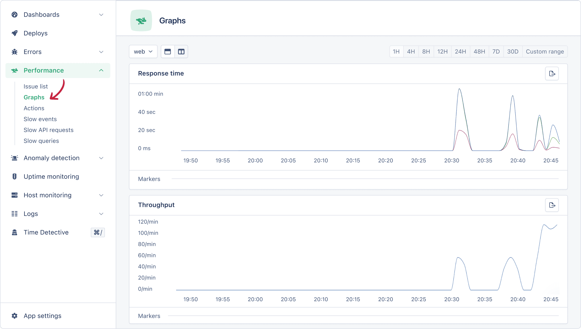The width and height of the screenshot is (581, 329).
Task: Select the 1H time range tab
Action: (x=396, y=51)
